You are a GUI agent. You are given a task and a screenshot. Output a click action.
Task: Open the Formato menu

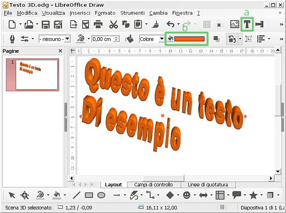pyautogui.click(x=105, y=13)
